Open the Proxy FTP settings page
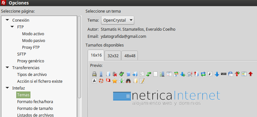This screenshot has width=257, height=117. pos(31,48)
